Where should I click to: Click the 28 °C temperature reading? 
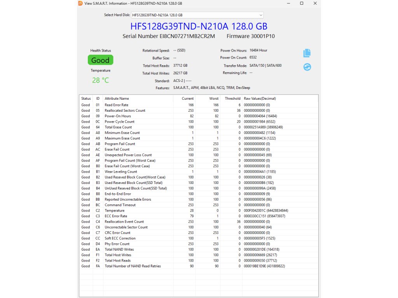pyautogui.click(x=100, y=80)
